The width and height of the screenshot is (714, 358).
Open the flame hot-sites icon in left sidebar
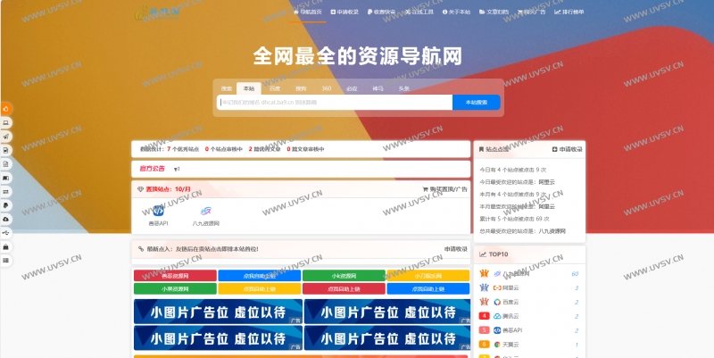(6, 109)
